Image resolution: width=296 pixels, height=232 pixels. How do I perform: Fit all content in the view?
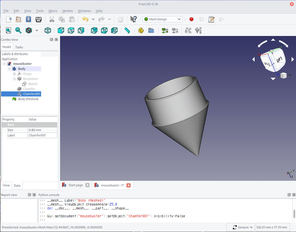pyautogui.click(x=8, y=30)
